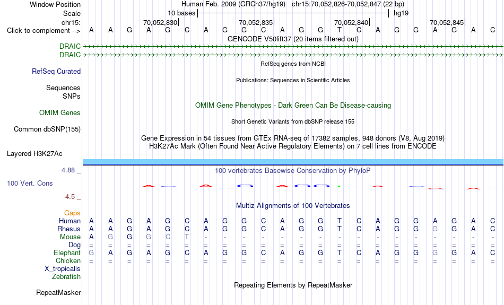Click the 'Click to complement -->' label
The image size is (504, 305).
[44, 31]
